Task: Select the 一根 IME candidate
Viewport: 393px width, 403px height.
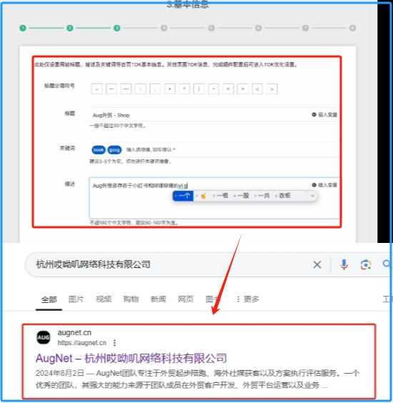Action: click(221, 196)
